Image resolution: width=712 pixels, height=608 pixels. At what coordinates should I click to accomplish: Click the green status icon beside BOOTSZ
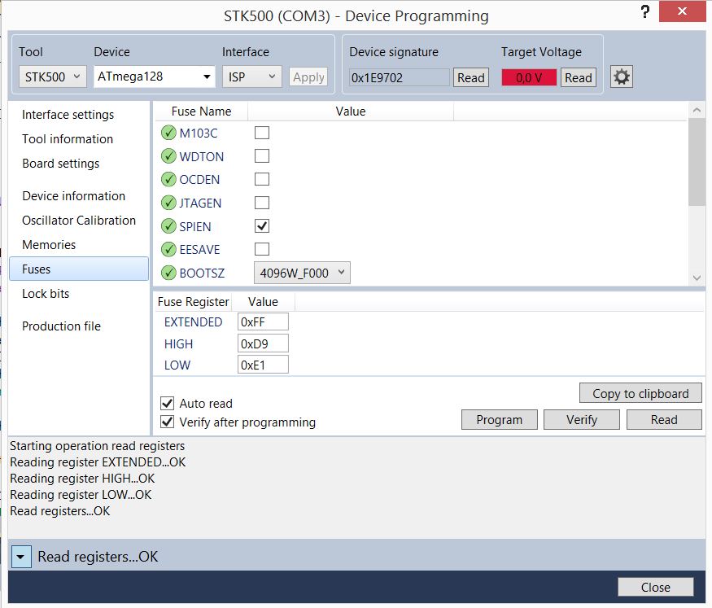(x=168, y=273)
